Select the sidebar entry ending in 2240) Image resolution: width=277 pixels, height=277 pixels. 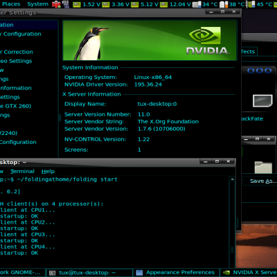click(x=9, y=133)
